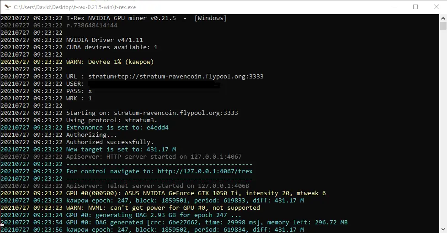The image size is (447, 233).
Task: Click the 'WARN: NVML: can't get power' line
Action: (x=130, y=207)
